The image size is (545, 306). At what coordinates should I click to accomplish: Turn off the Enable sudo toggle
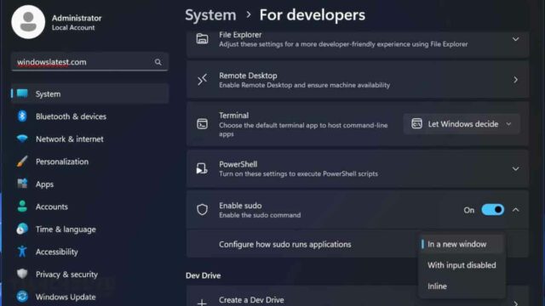(x=492, y=210)
